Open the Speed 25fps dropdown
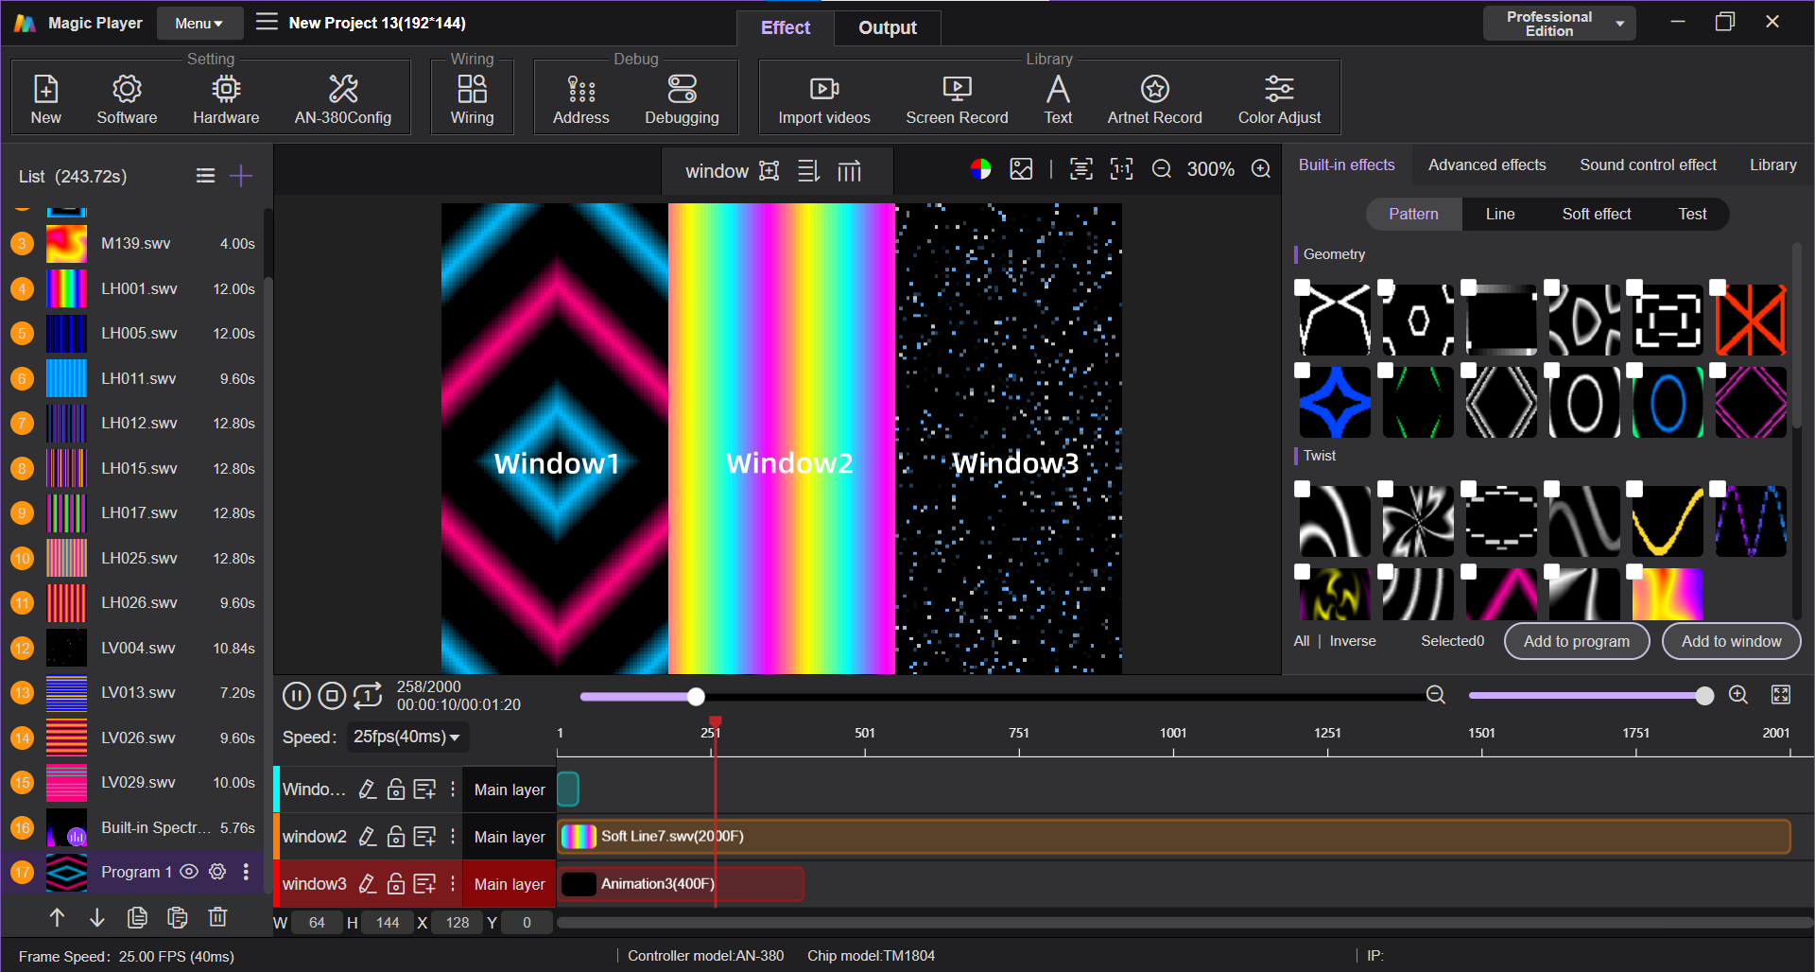The width and height of the screenshot is (1815, 972). (406, 737)
